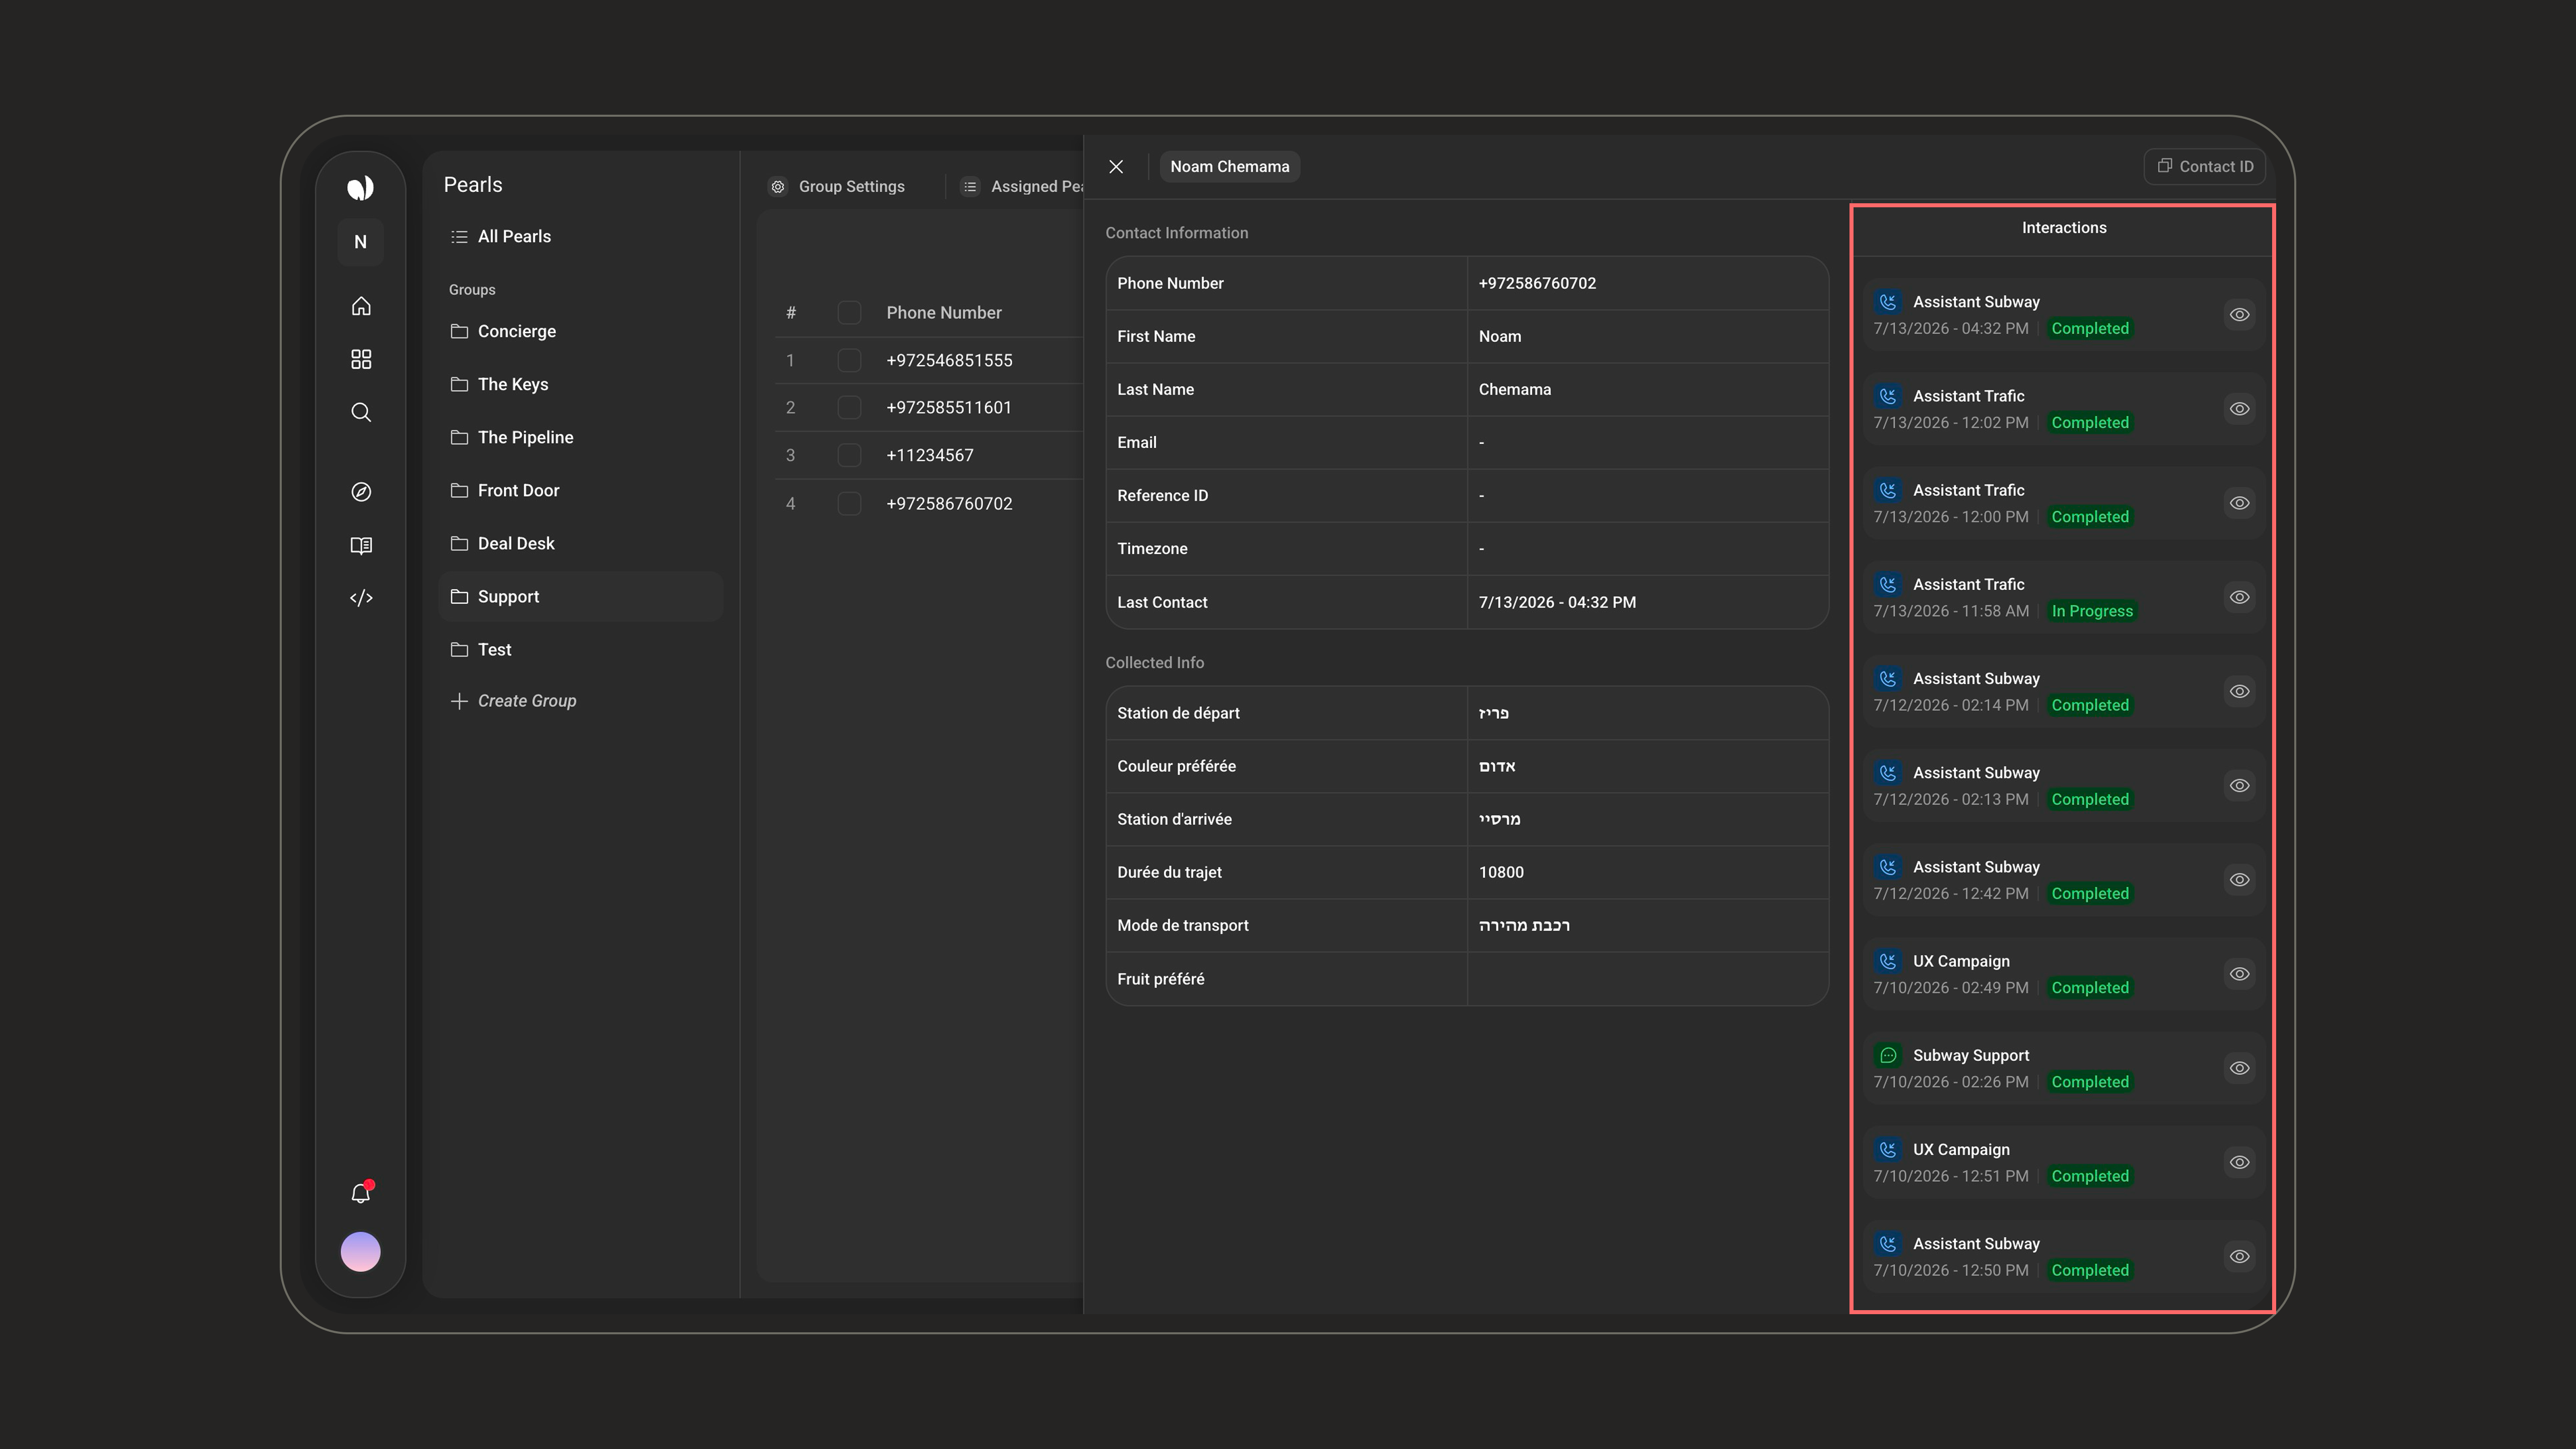The width and height of the screenshot is (2576, 1449).
Task: Open the dashboard grid icon
Action: coord(361,359)
